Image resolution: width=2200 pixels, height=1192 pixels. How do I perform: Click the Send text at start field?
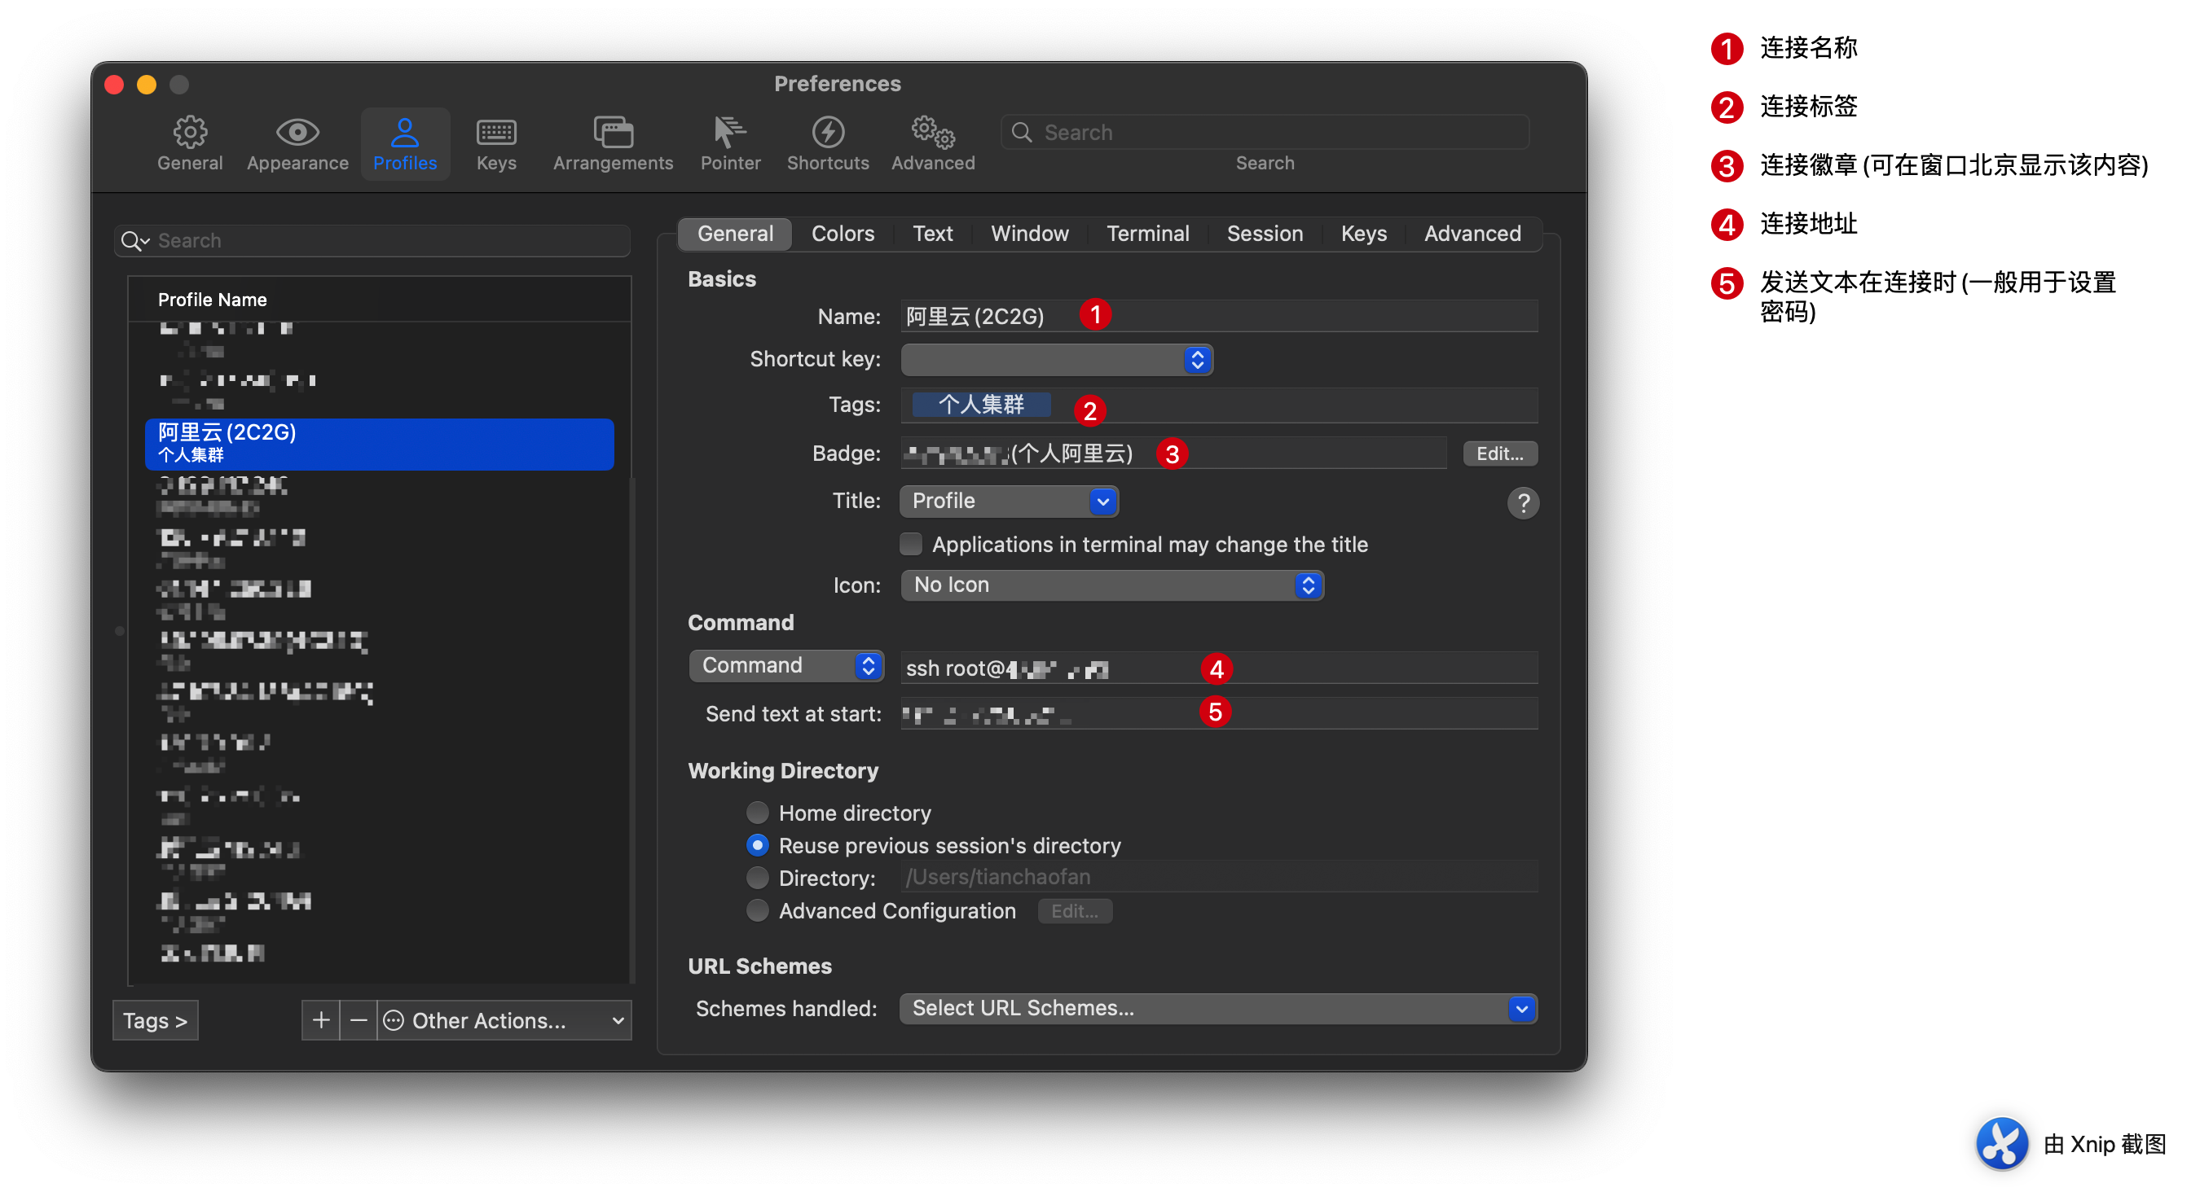pyautogui.click(x=1219, y=713)
